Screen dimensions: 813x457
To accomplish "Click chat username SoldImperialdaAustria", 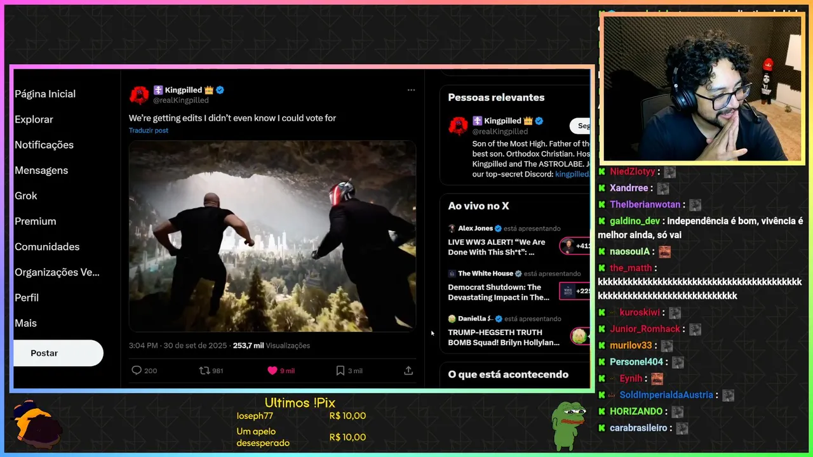I will point(666,395).
